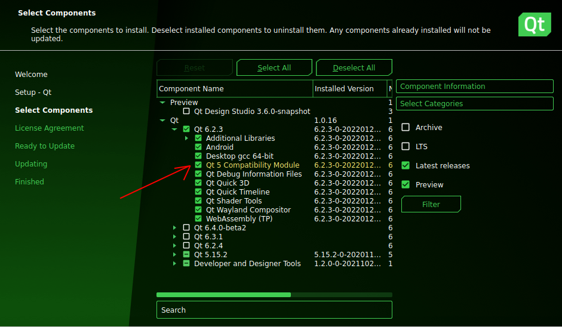The height and width of the screenshot is (327, 562).
Task: Click the Finished step label
Action: (x=29, y=181)
